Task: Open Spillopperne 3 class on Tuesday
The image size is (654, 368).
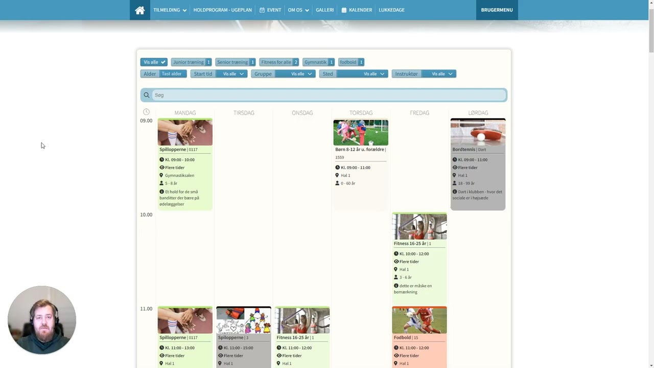Action: click(244, 337)
